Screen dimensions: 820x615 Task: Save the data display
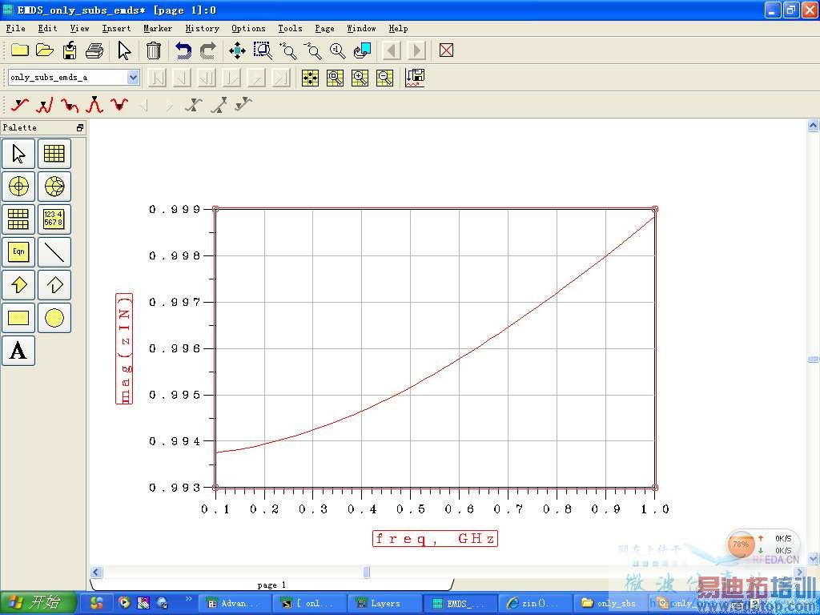coord(70,50)
